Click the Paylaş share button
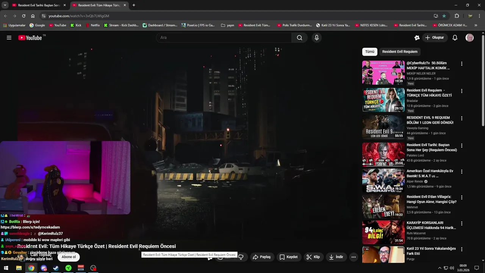 click(x=261, y=257)
